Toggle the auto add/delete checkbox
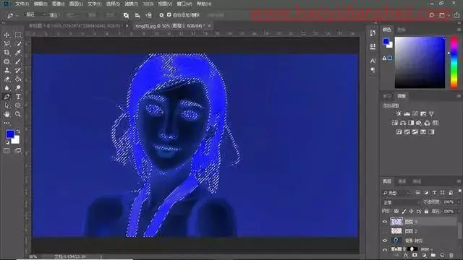 tap(169, 14)
